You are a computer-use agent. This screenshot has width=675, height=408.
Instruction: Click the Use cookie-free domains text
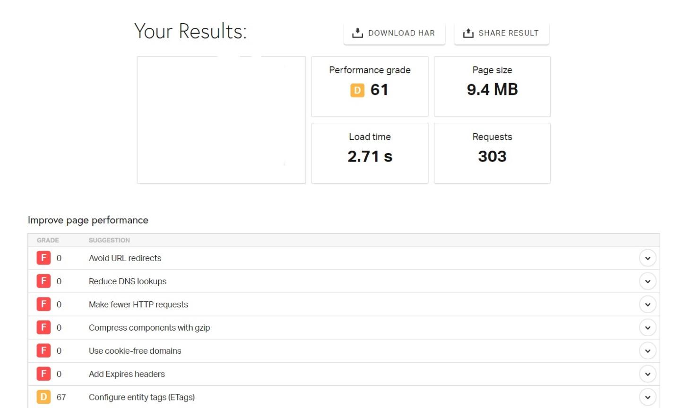tap(135, 351)
